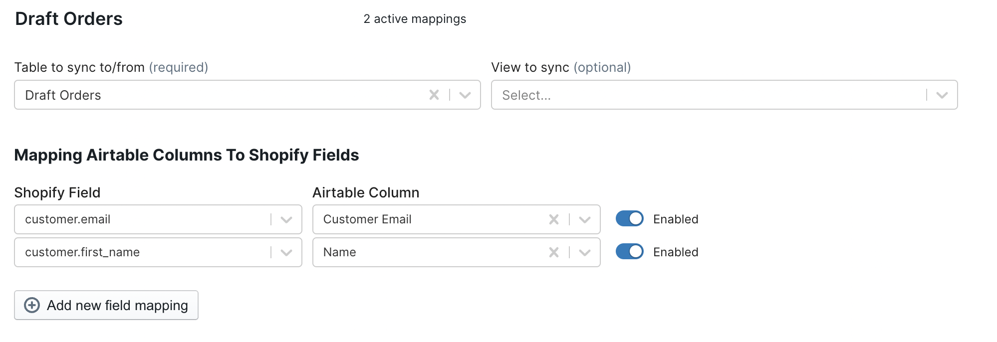Disable the customer.first_name mapping toggle

click(x=629, y=252)
